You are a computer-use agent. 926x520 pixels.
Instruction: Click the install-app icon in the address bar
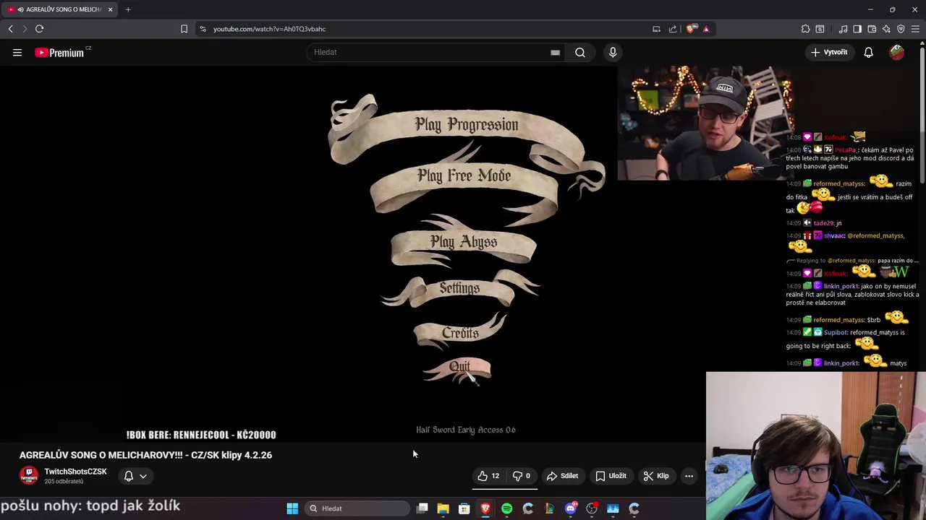(x=656, y=29)
